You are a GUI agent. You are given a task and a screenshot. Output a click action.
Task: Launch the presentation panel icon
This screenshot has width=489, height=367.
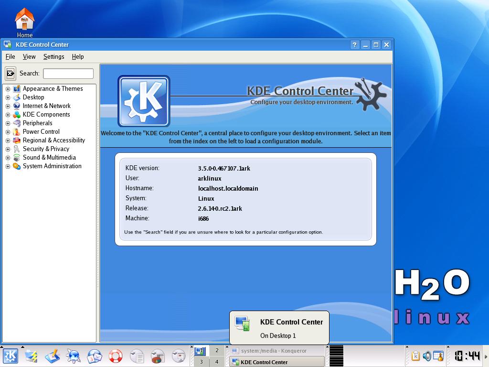pyautogui.click(x=179, y=356)
